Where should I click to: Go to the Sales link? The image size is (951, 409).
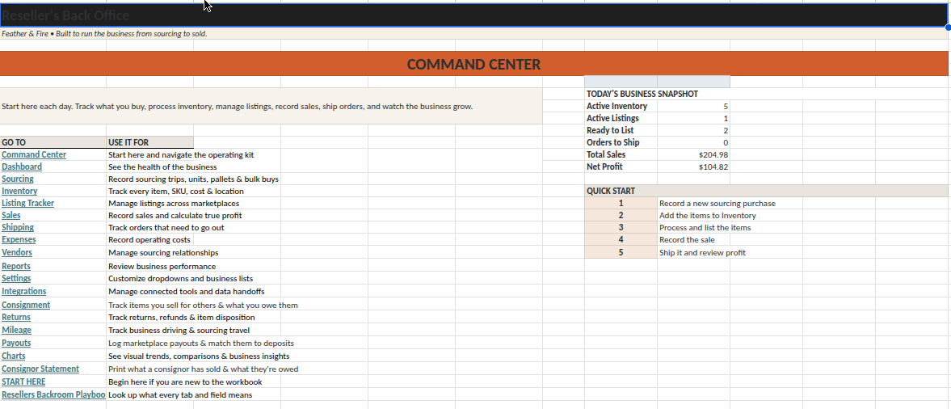tap(11, 216)
